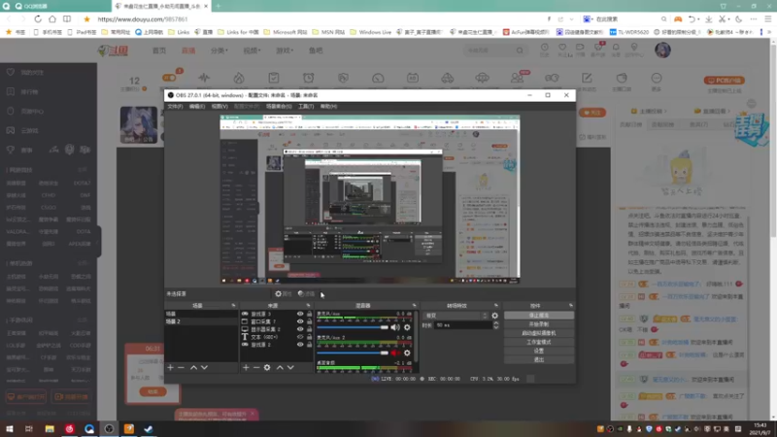Click the Douyu search magnifier icon
Viewport: 777px width, 437px height.
tap(520, 50)
